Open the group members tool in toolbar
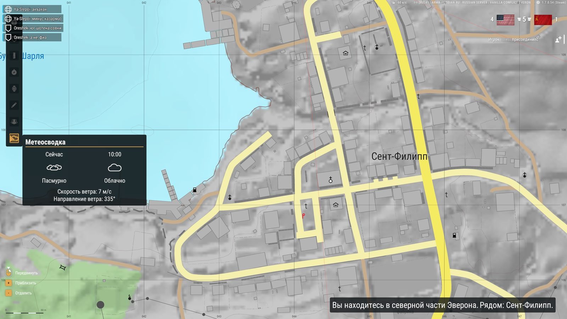The height and width of the screenshot is (319, 567). pos(14,122)
